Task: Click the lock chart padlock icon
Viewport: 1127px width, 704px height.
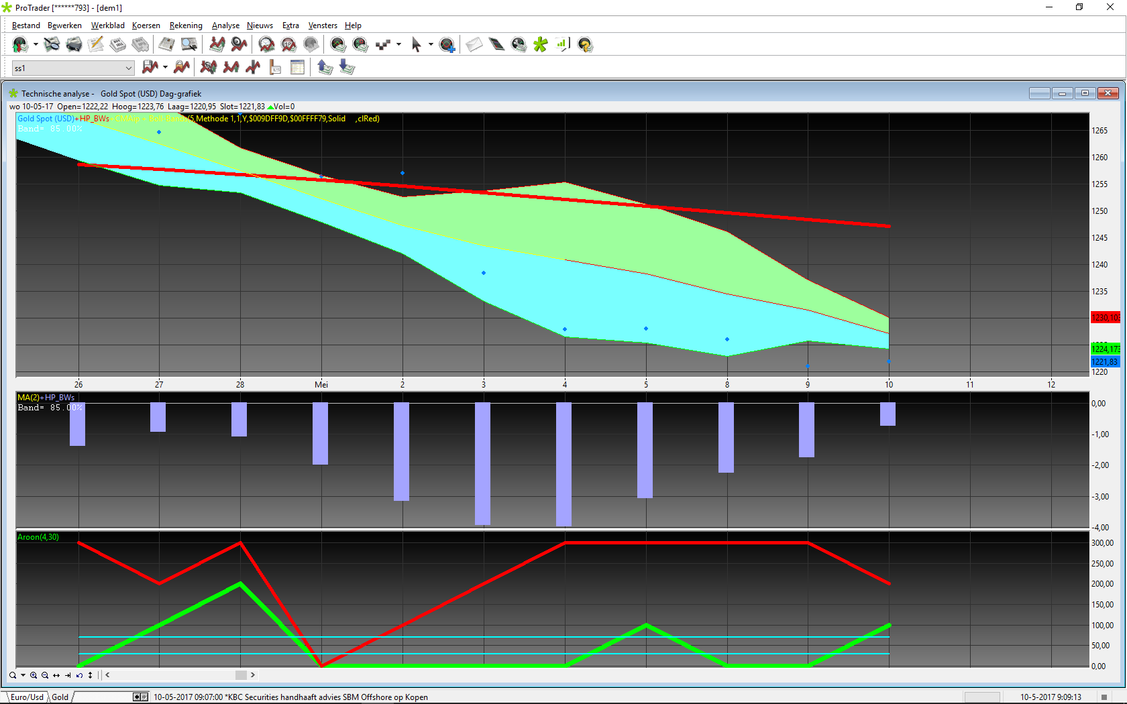Action: coord(182,67)
